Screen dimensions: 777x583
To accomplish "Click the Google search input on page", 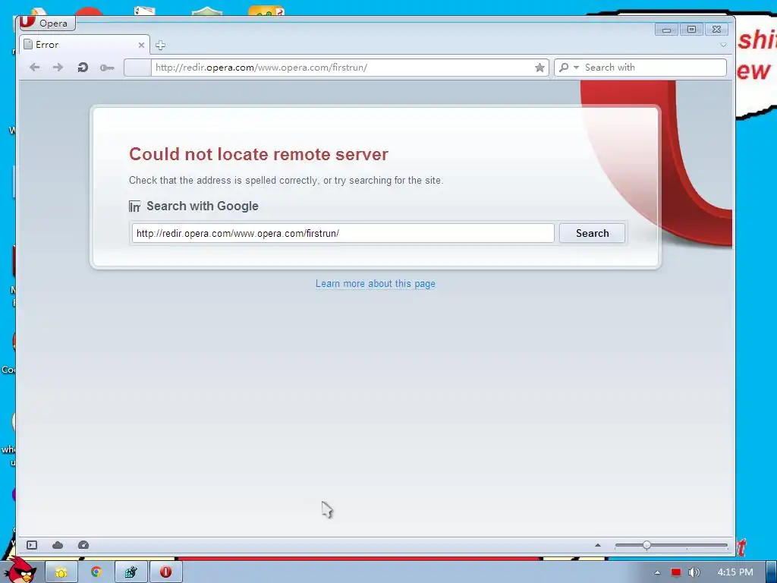I will [x=343, y=233].
